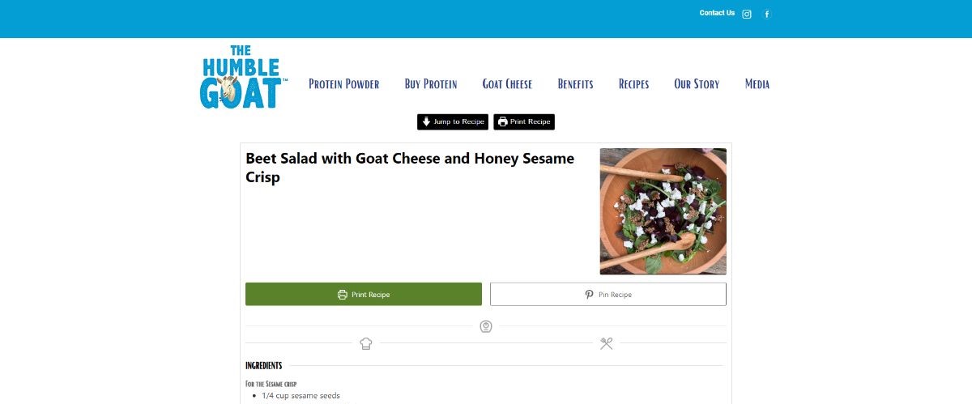Click the beet salad photo thumbnail
Image resolution: width=972 pixels, height=404 pixels.
[x=663, y=211]
